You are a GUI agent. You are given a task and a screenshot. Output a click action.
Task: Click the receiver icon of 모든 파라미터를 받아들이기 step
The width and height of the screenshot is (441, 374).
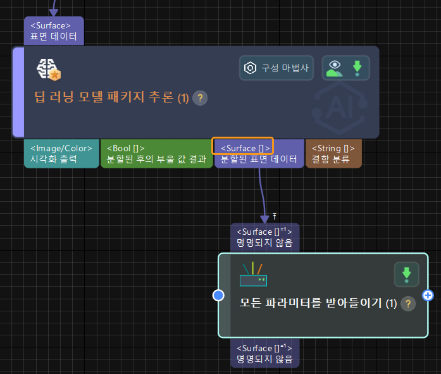(x=253, y=274)
